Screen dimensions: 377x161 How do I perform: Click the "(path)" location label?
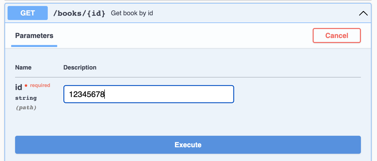(x=26, y=108)
